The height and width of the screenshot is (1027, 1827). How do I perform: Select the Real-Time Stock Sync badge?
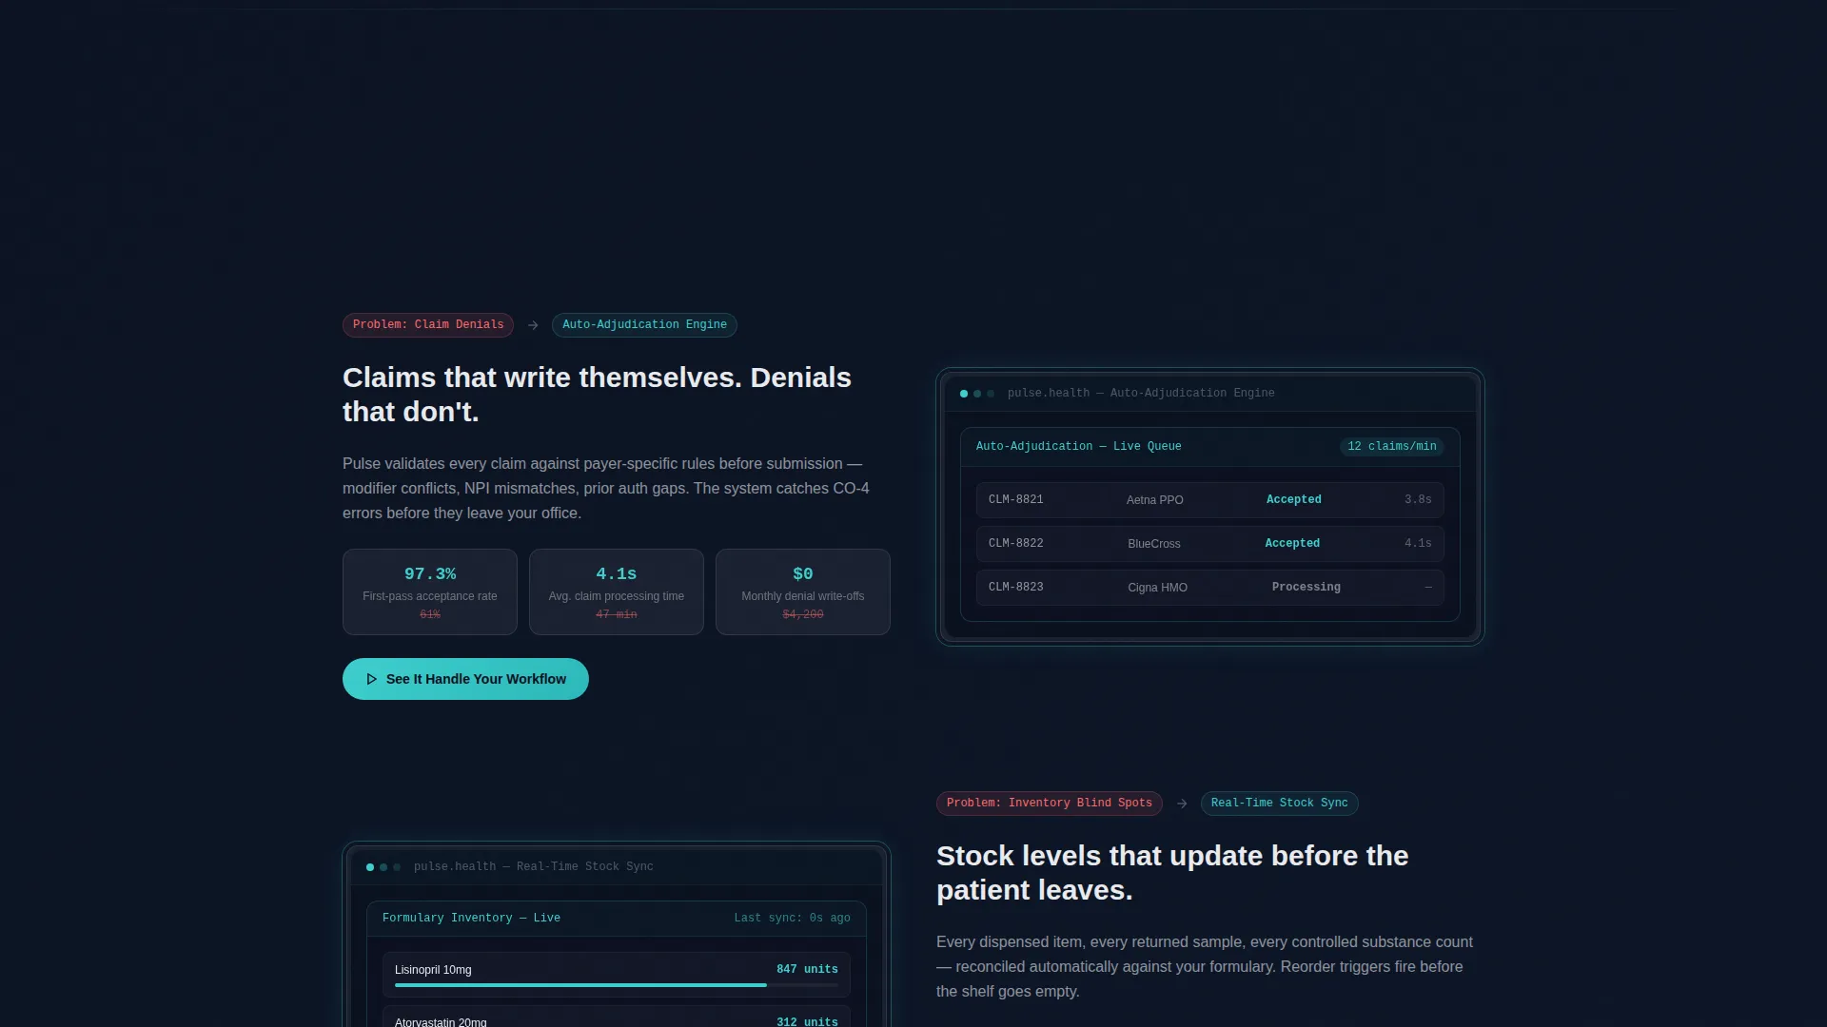pos(1279,804)
